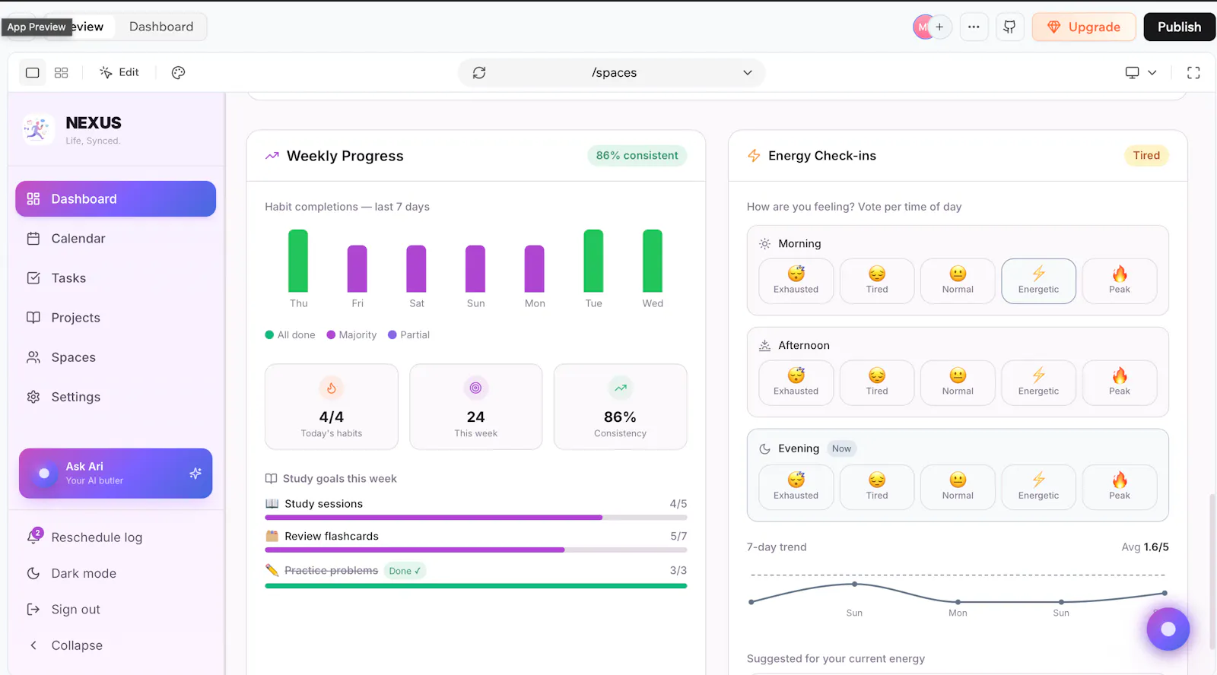Click the Publish button
The height and width of the screenshot is (675, 1217).
coord(1180,27)
